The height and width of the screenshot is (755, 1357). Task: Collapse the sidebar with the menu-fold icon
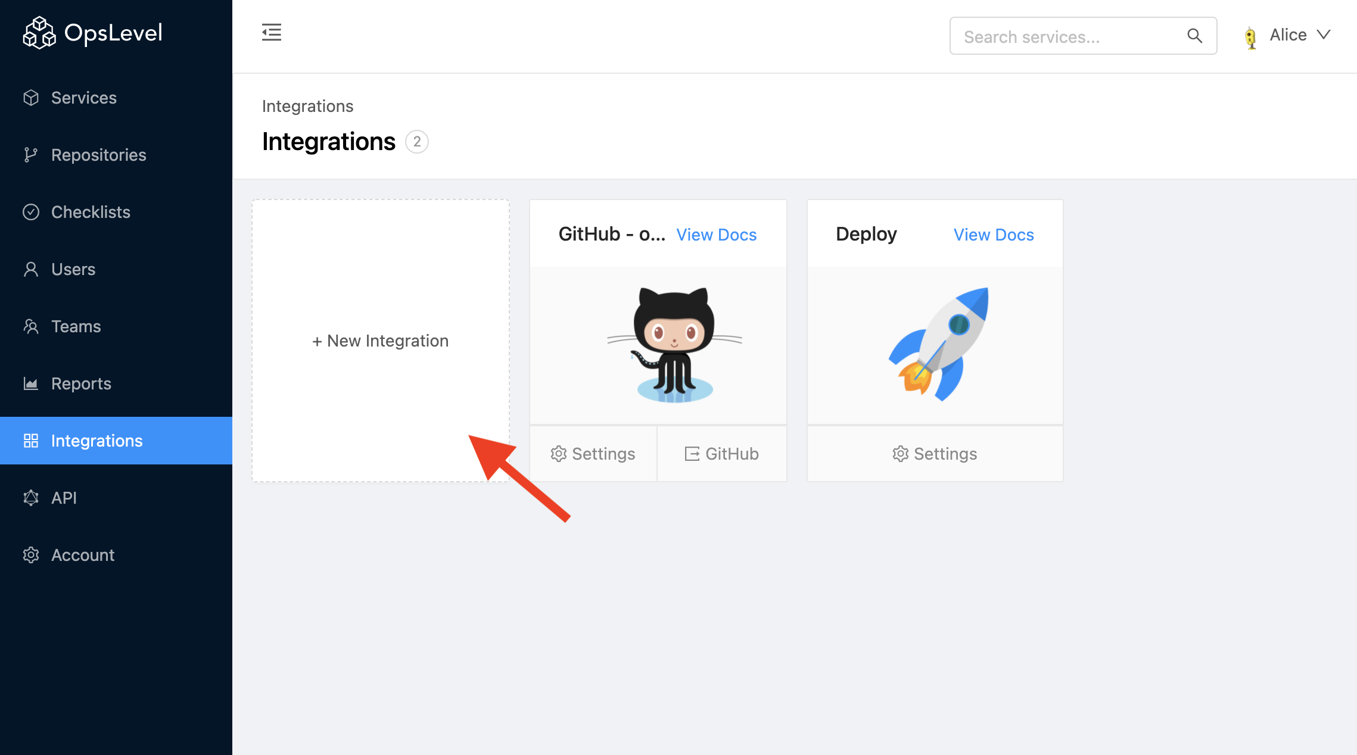[272, 32]
